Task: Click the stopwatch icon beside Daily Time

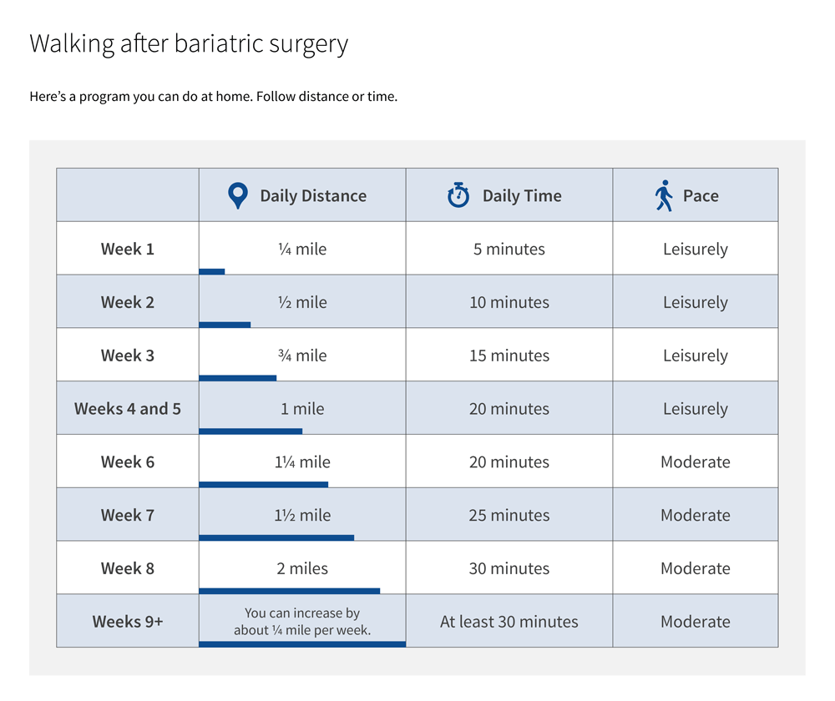Action: (x=458, y=195)
